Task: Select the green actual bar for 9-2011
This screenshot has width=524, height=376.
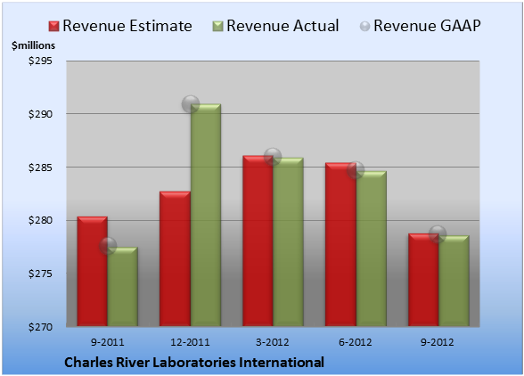Action: point(122,287)
